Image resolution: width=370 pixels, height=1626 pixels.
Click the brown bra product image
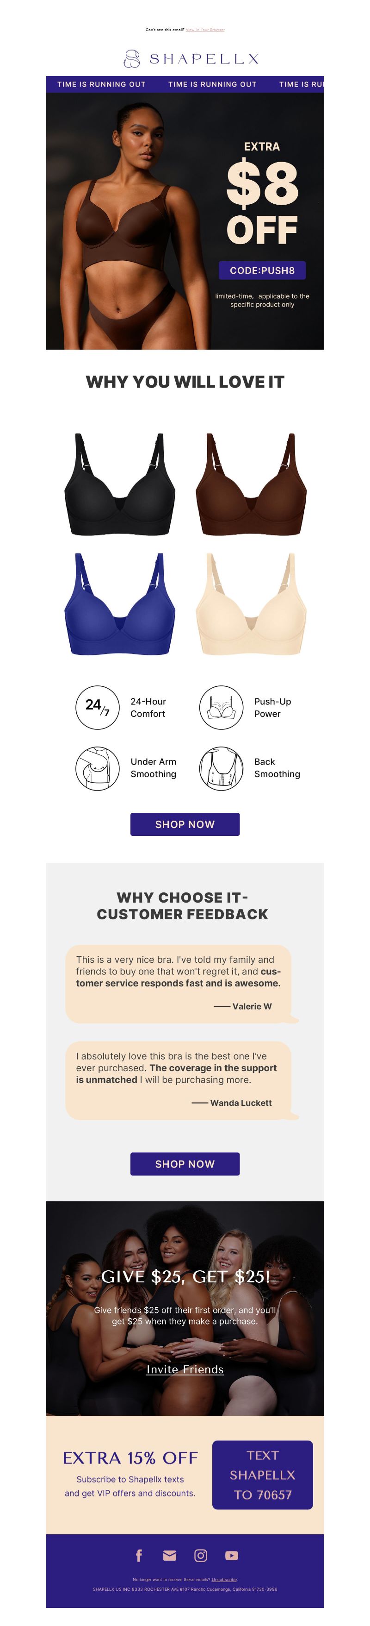252,484
